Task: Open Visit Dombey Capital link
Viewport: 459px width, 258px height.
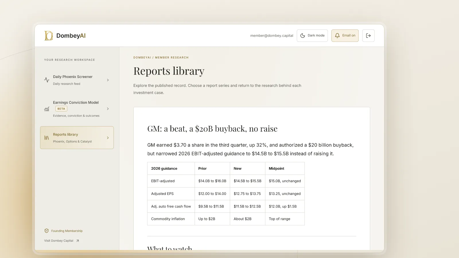Action: 61,241
